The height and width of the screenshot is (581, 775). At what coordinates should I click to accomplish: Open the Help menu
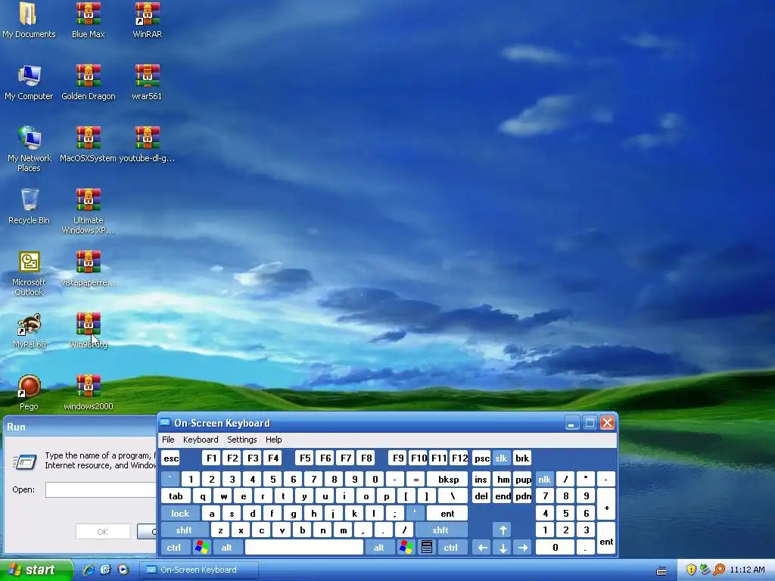(274, 440)
